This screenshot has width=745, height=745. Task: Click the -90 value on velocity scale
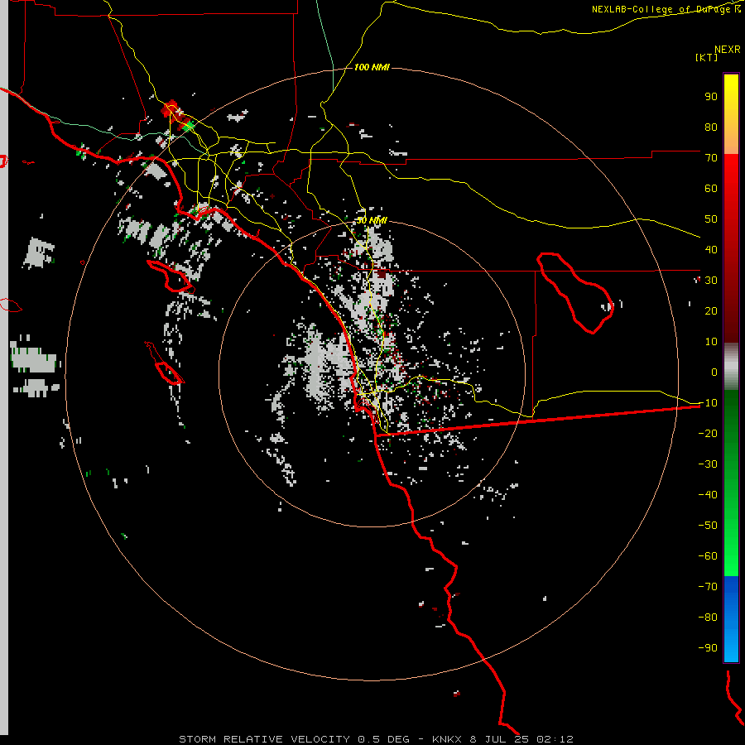pos(708,648)
